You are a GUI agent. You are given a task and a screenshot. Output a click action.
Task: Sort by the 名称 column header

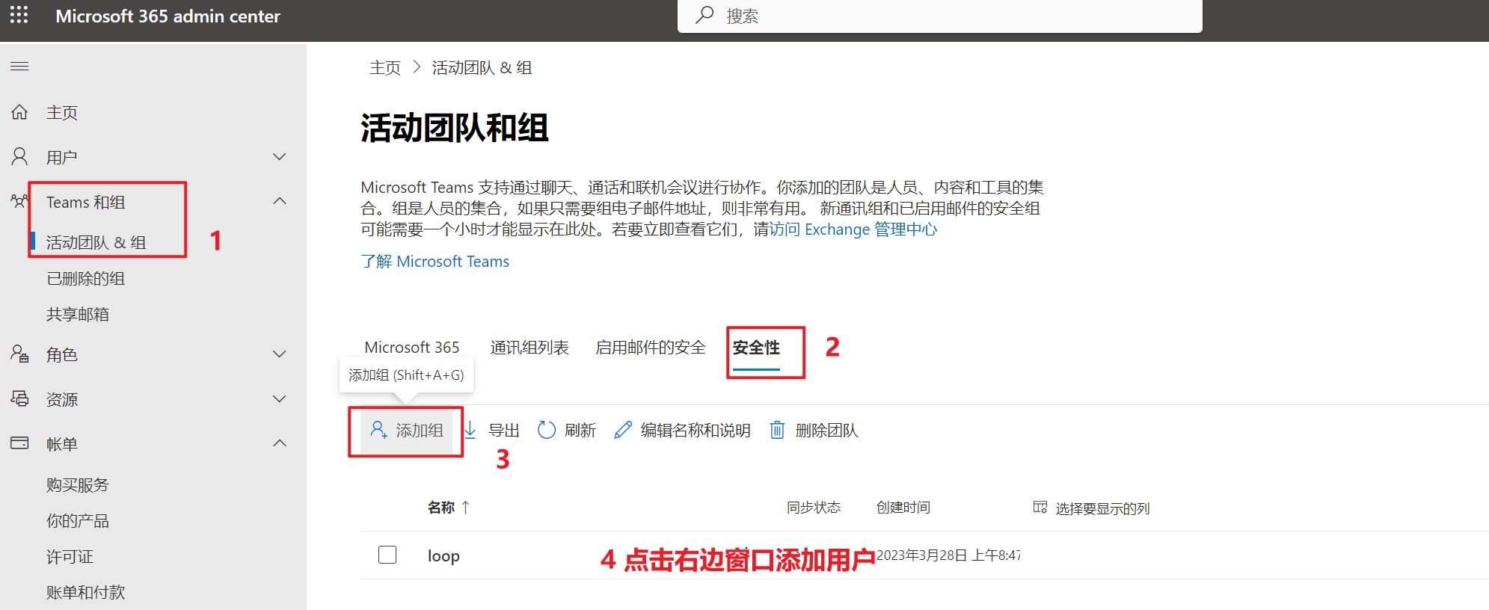[441, 508]
